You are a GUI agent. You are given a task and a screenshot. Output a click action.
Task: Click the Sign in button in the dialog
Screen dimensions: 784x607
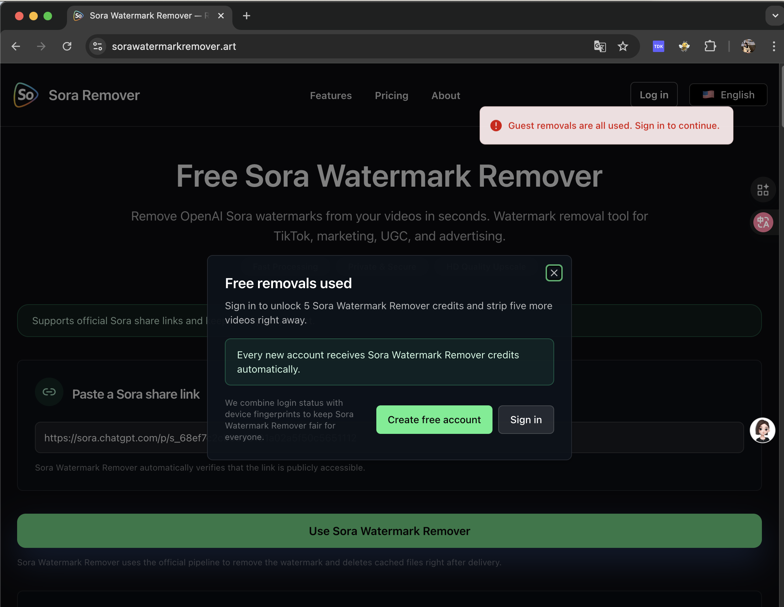pyautogui.click(x=526, y=420)
